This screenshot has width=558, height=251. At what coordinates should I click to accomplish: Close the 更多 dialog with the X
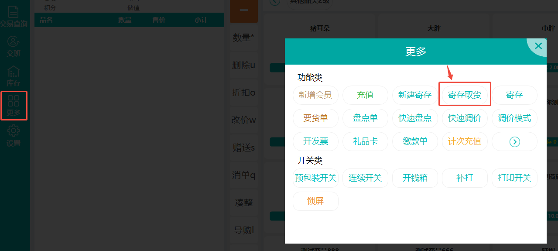pyautogui.click(x=538, y=46)
